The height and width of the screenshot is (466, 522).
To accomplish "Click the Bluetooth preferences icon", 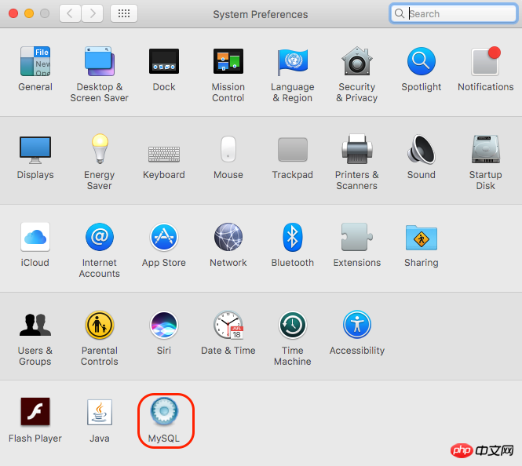I will pyautogui.click(x=293, y=237).
